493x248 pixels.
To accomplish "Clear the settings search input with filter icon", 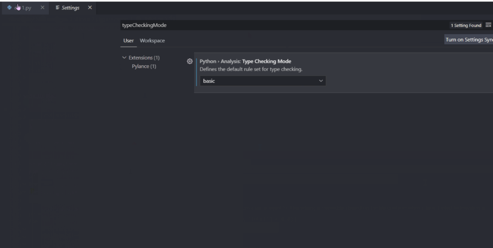I will (488, 25).
